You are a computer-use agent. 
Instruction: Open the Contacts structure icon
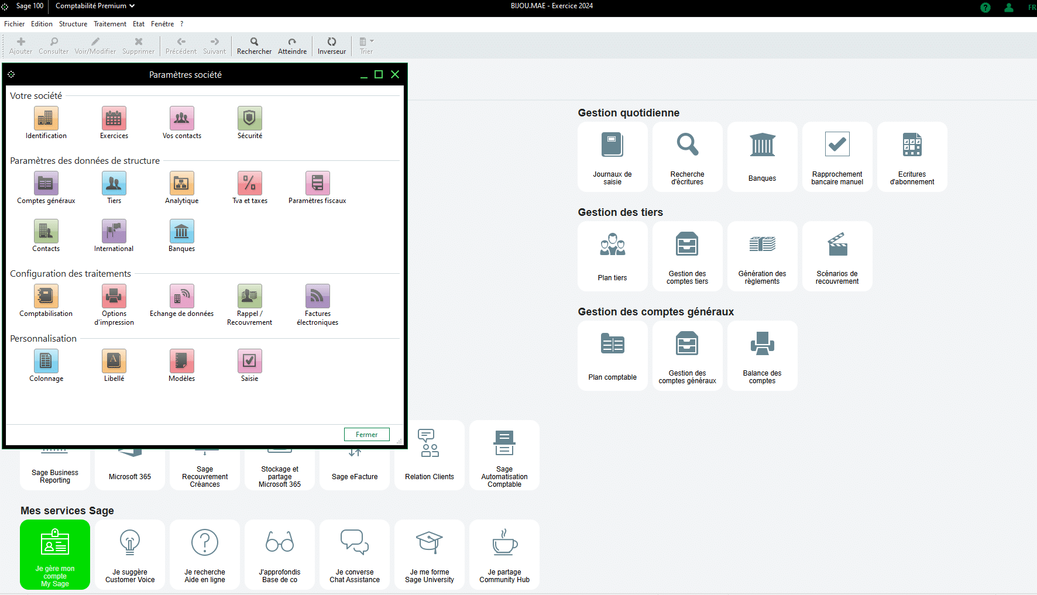pyautogui.click(x=46, y=231)
